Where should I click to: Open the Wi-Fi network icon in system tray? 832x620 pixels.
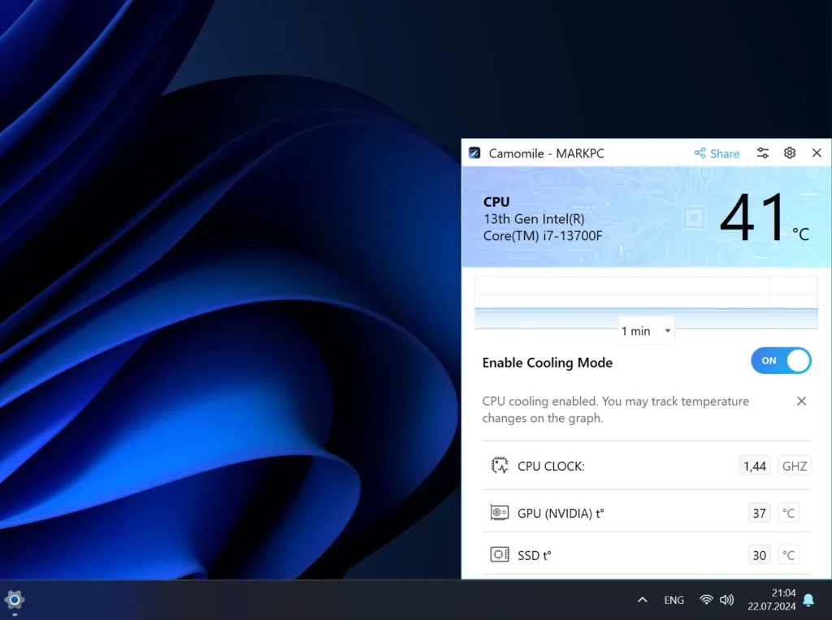click(x=706, y=600)
